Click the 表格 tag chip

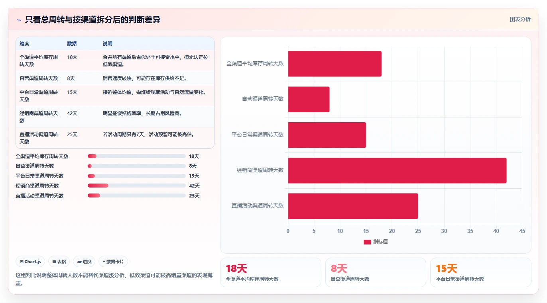pyautogui.click(x=59, y=262)
